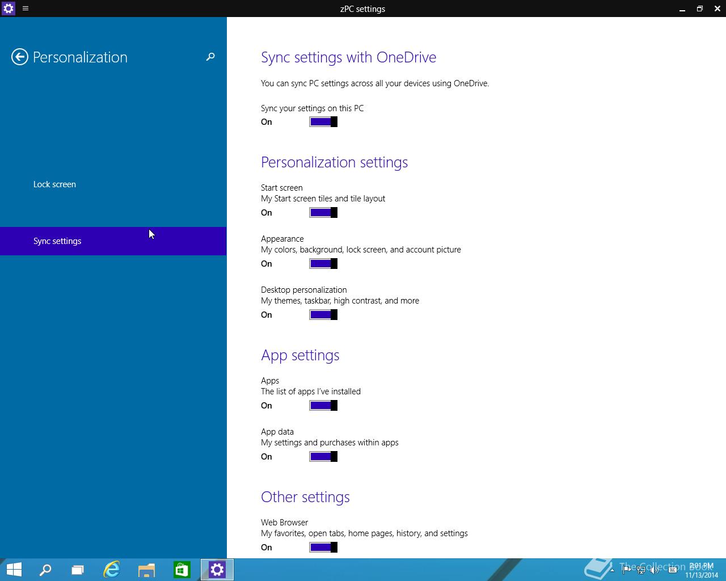726x581 pixels.
Task: Open File Explorer from the taskbar
Action: click(146, 570)
